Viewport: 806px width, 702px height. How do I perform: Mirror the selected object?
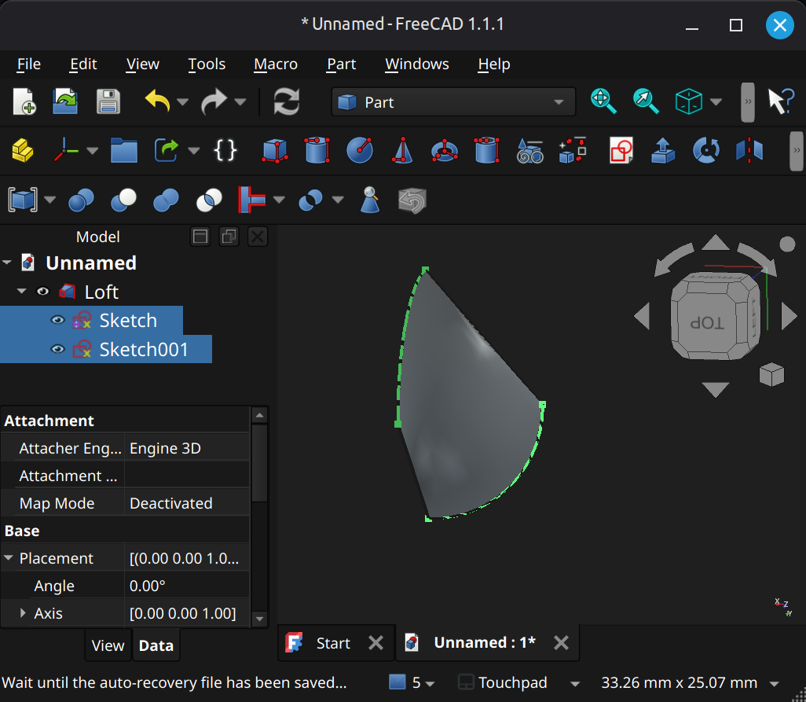click(749, 151)
